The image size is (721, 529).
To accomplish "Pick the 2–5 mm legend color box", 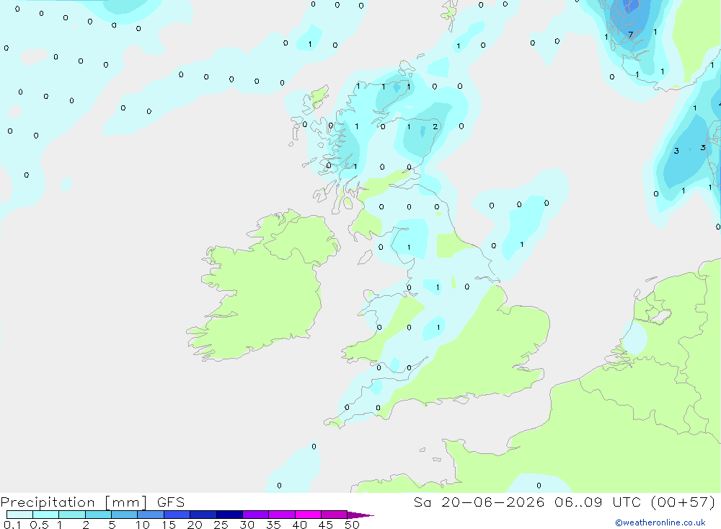I will tap(98, 515).
